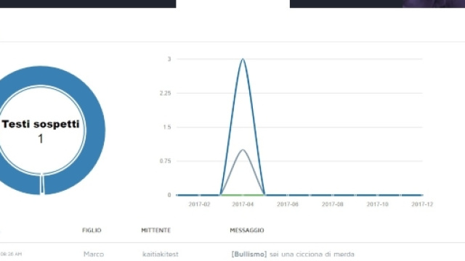Sort by the FIGLIO column header

point(92,231)
